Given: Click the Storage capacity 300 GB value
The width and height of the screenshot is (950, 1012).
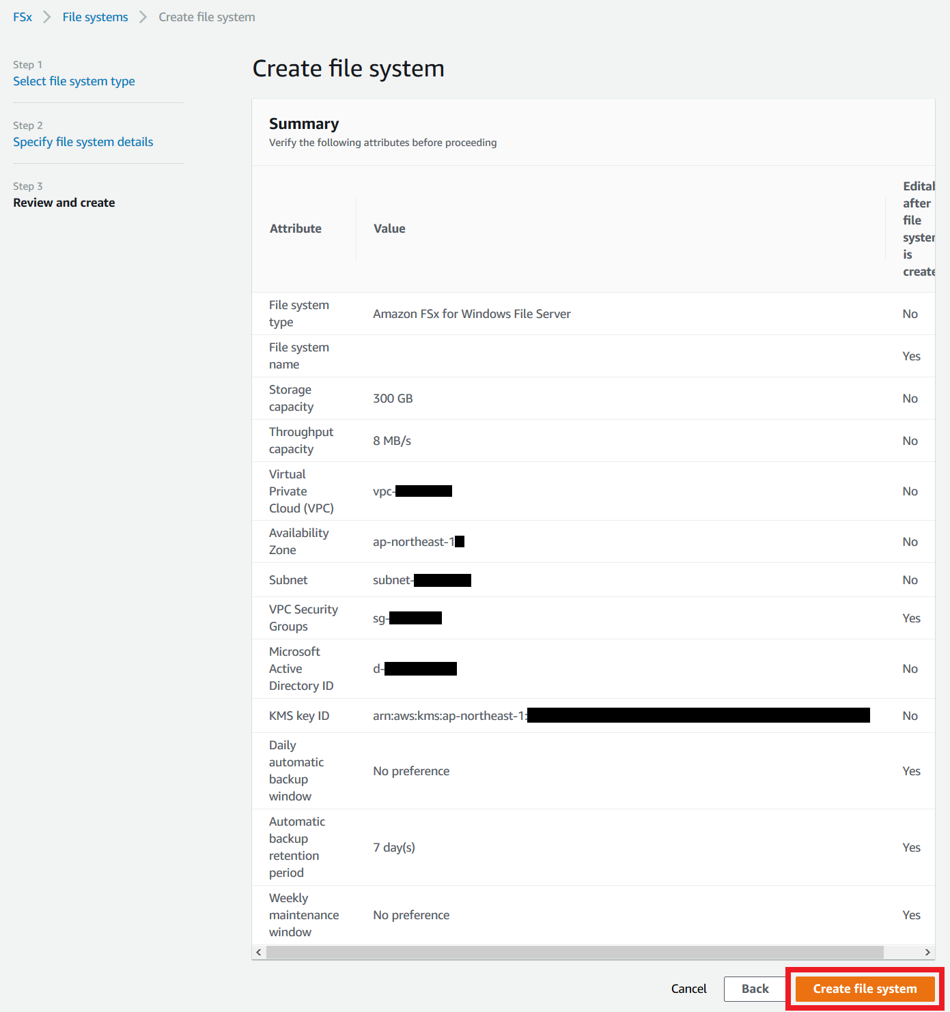Looking at the screenshot, I should pos(393,399).
